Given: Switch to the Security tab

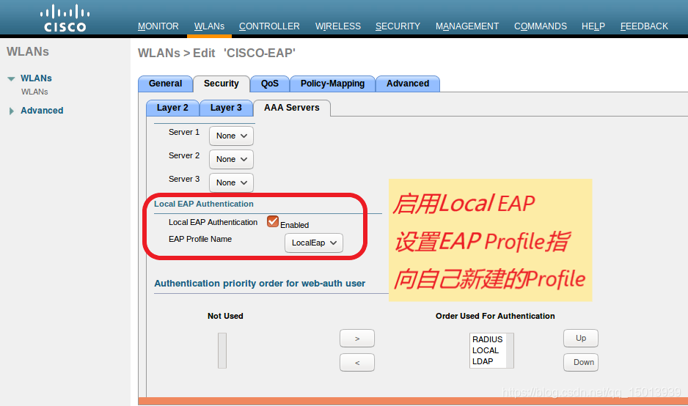Looking at the screenshot, I should point(222,84).
